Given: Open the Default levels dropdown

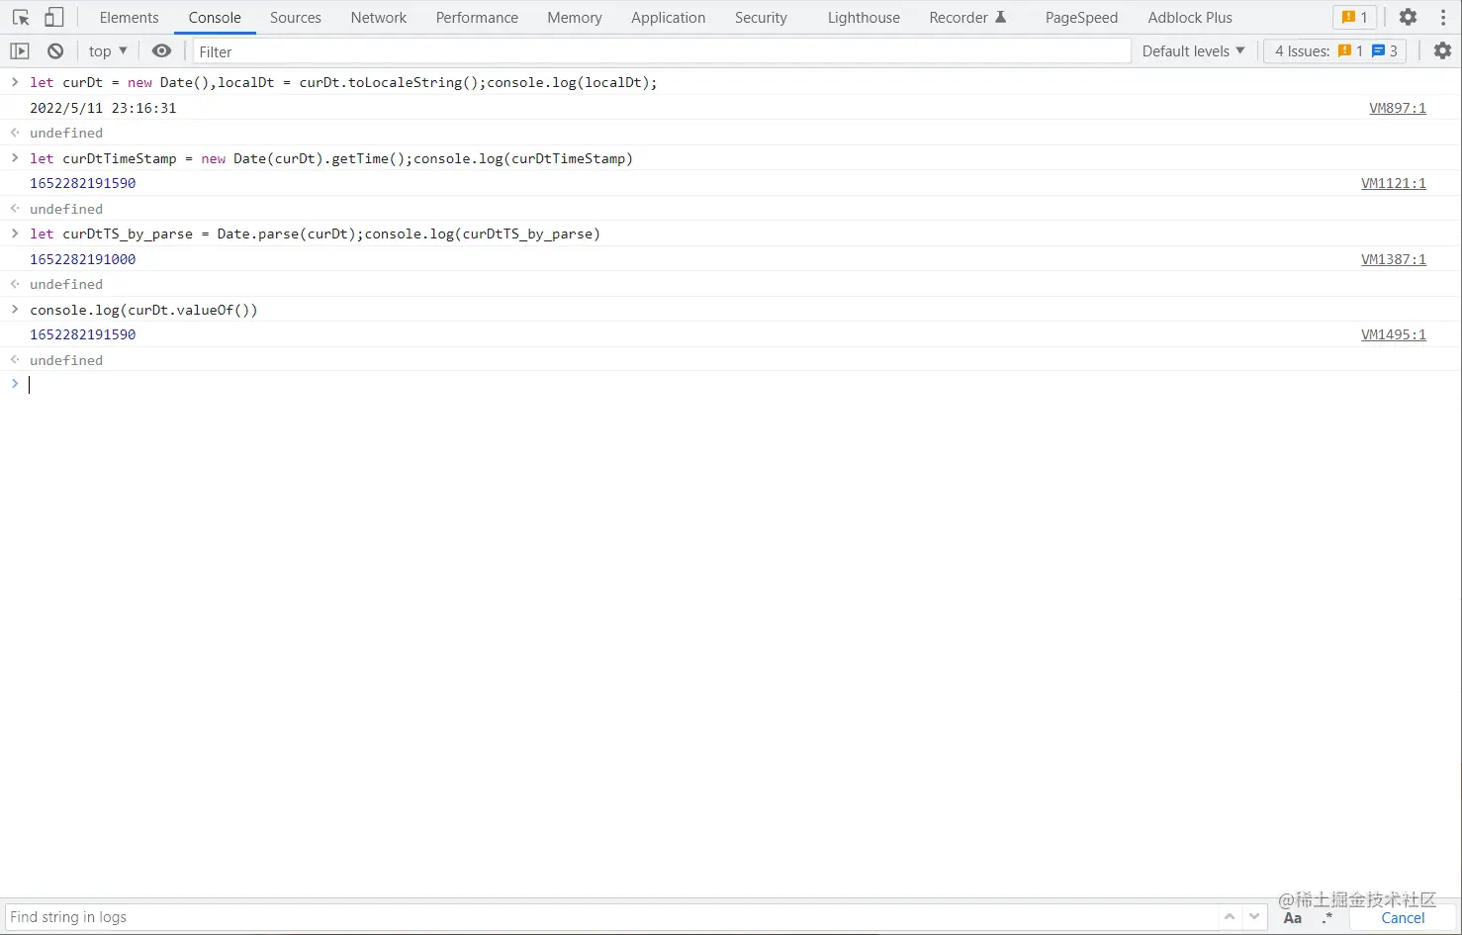Looking at the screenshot, I should tap(1193, 51).
